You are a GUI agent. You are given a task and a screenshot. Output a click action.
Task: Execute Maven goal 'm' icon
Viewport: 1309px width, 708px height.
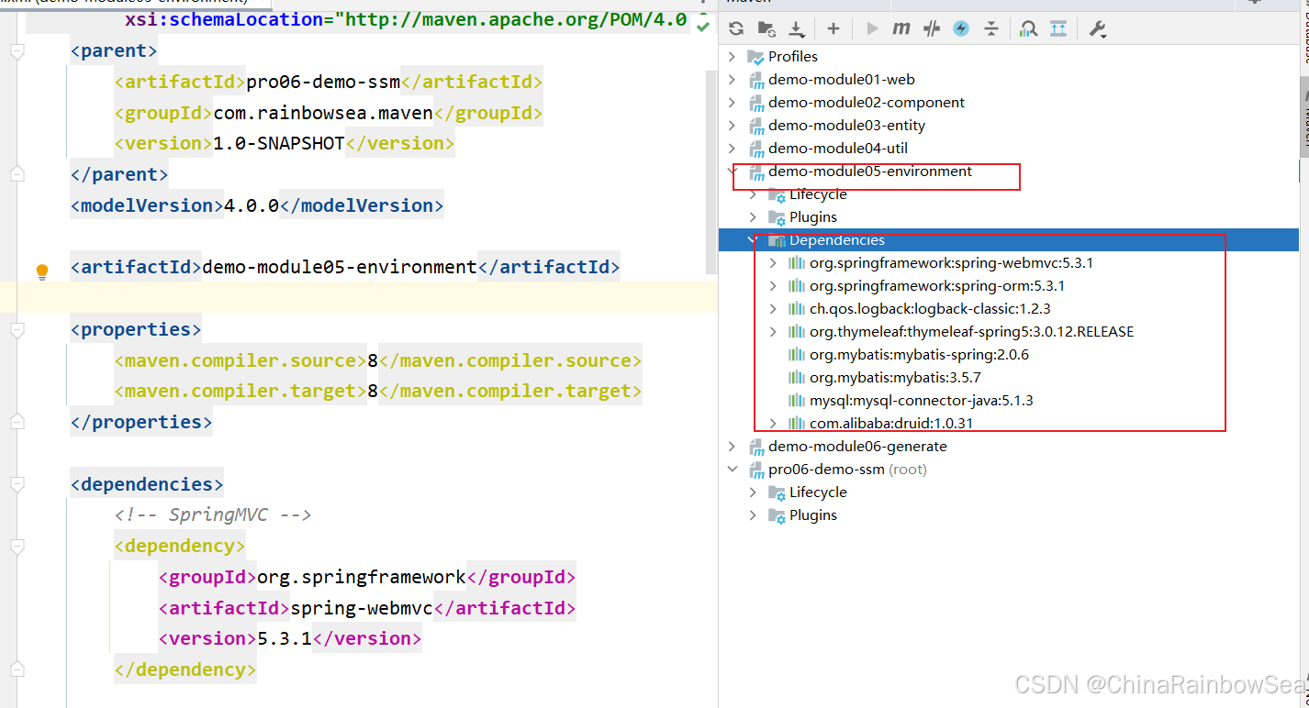pyautogui.click(x=901, y=28)
